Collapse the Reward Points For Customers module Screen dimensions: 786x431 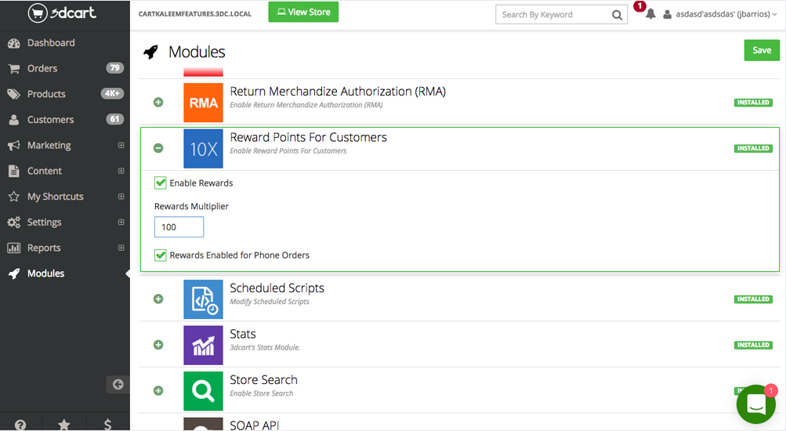pos(158,148)
